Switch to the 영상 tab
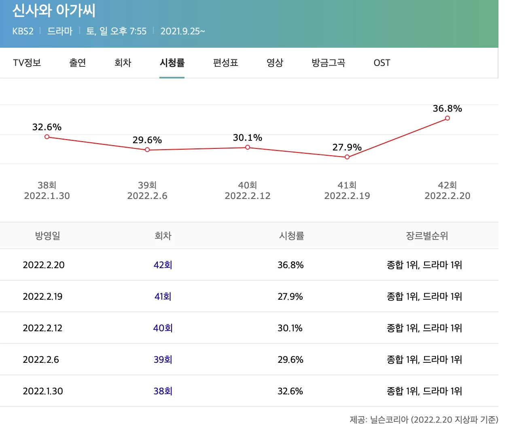Screen dimensions: 509x436 point(275,63)
